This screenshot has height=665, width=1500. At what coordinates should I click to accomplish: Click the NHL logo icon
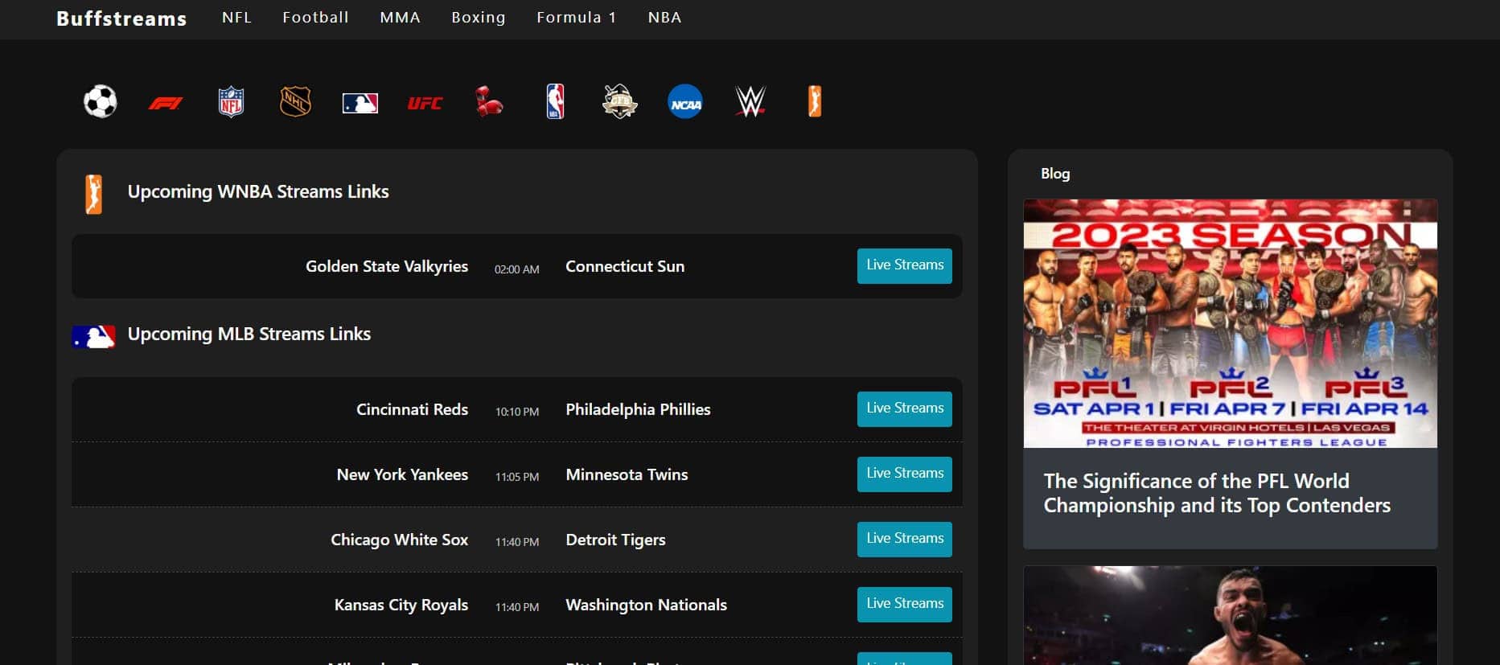pos(295,102)
